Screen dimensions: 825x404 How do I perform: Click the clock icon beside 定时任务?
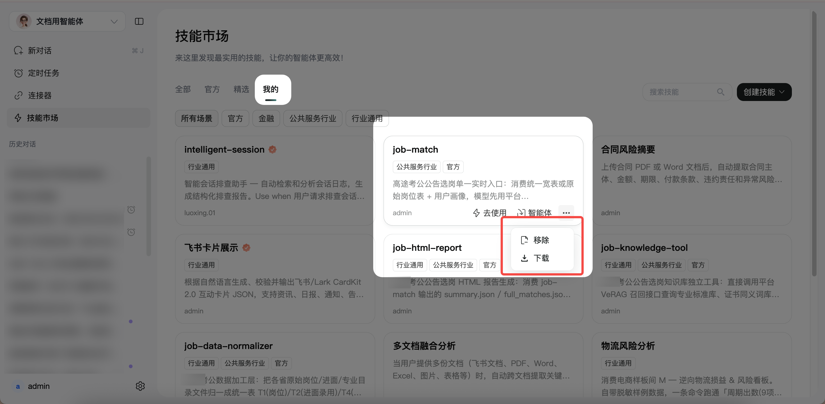[19, 73]
